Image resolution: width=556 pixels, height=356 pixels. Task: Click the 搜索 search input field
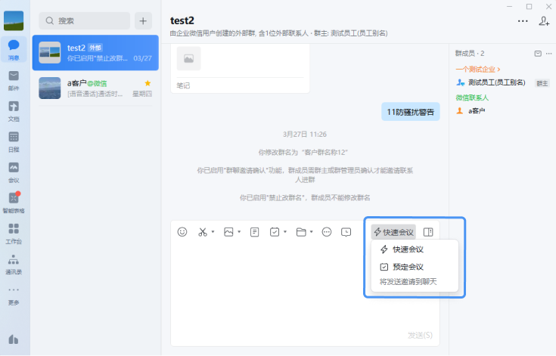click(x=83, y=20)
